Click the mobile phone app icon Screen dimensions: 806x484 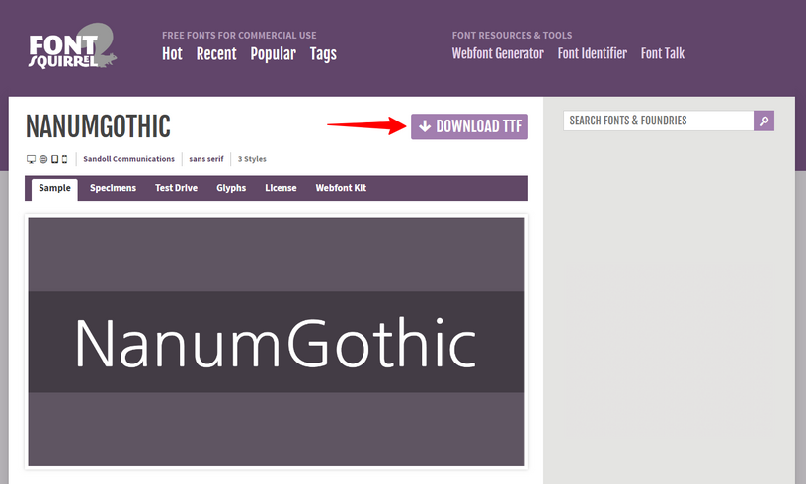(64, 159)
